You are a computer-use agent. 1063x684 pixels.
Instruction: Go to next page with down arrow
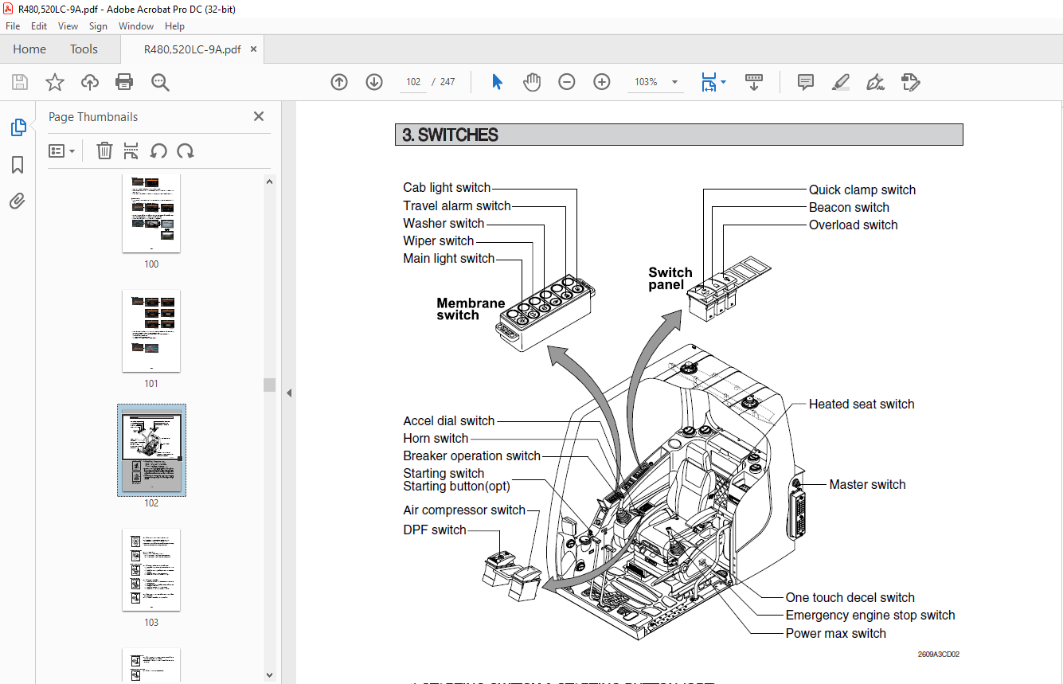[374, 82]
